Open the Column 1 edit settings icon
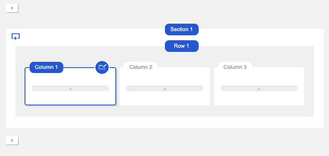The width and height of the screenshot is (329, 156). [x=102, y=67]
